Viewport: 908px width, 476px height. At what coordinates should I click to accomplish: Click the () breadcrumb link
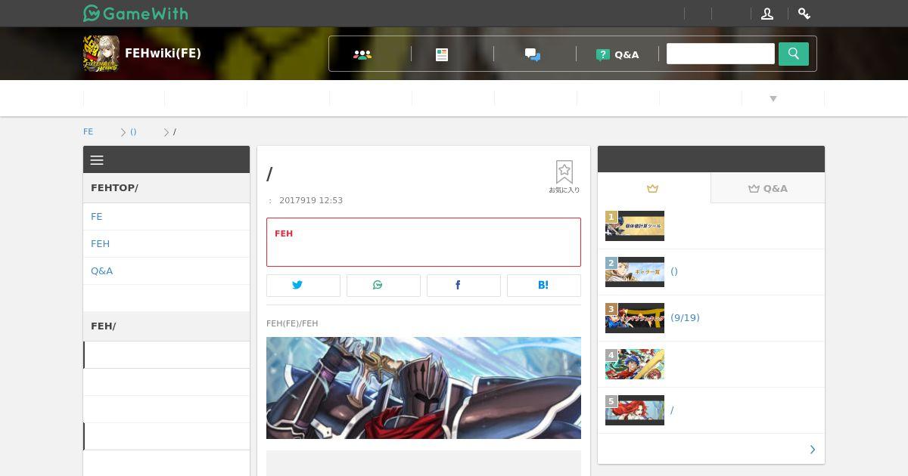click(x=133, y=131)
